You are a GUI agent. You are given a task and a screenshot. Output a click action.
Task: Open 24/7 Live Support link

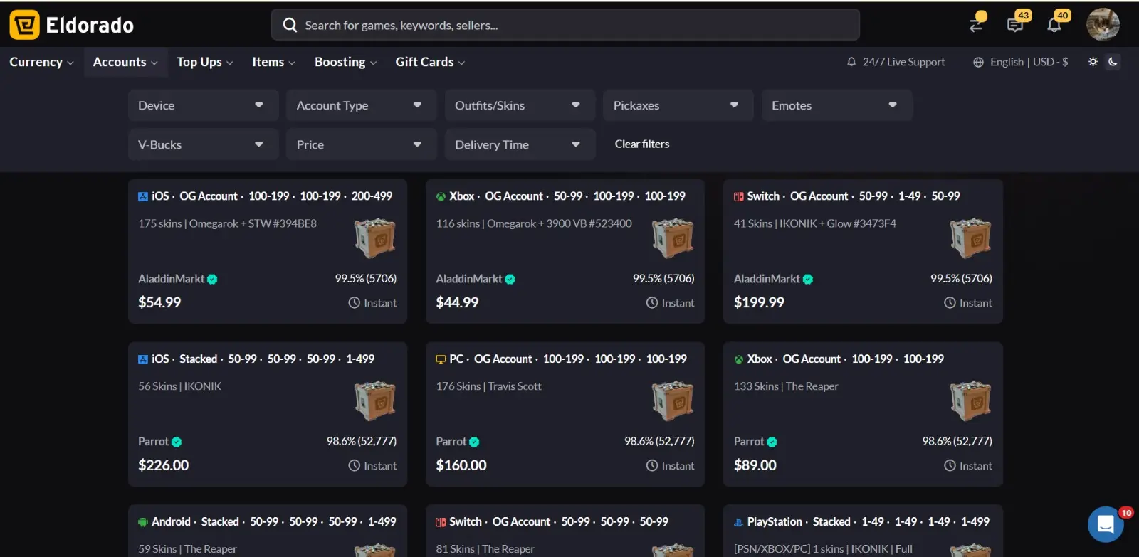tap(896, 62)
